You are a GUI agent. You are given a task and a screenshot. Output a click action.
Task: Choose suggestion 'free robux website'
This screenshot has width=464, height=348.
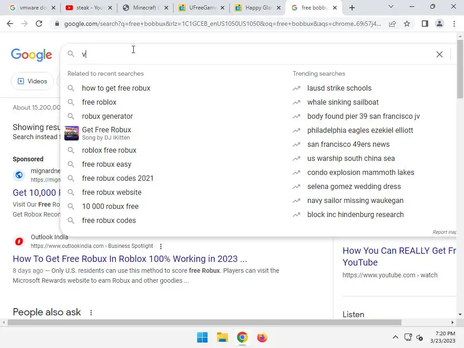click(x=111, y=192)
